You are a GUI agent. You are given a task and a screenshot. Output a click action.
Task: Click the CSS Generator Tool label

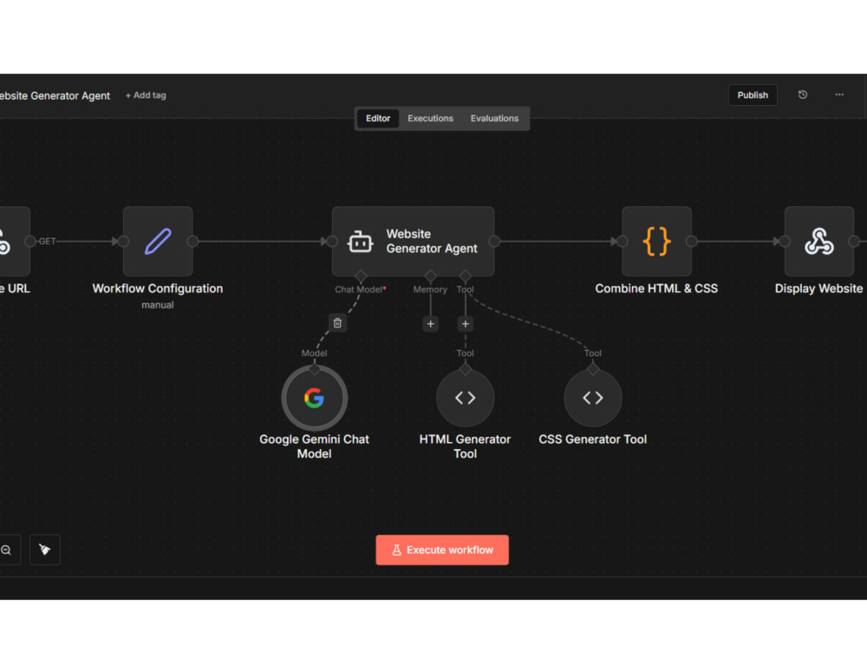[x=593, y=439]
